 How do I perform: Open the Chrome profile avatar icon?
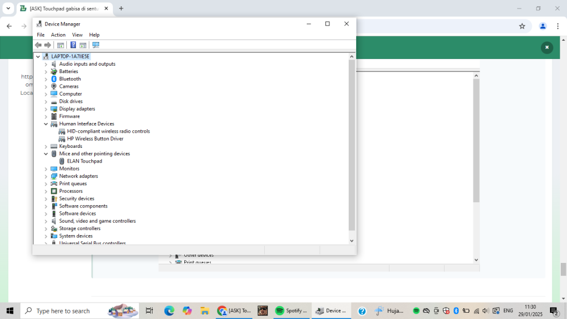543,26
